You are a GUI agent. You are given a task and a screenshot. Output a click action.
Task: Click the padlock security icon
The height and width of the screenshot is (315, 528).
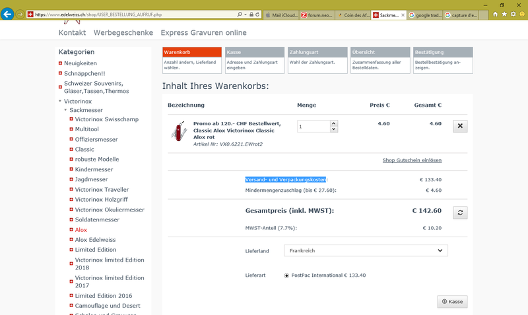(x=251, y=14)
